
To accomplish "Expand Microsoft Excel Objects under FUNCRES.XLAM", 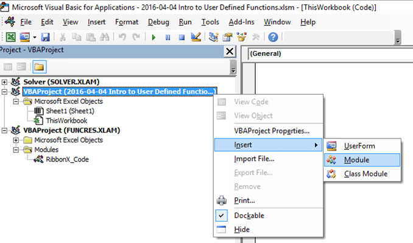I will tap(16, 140).
